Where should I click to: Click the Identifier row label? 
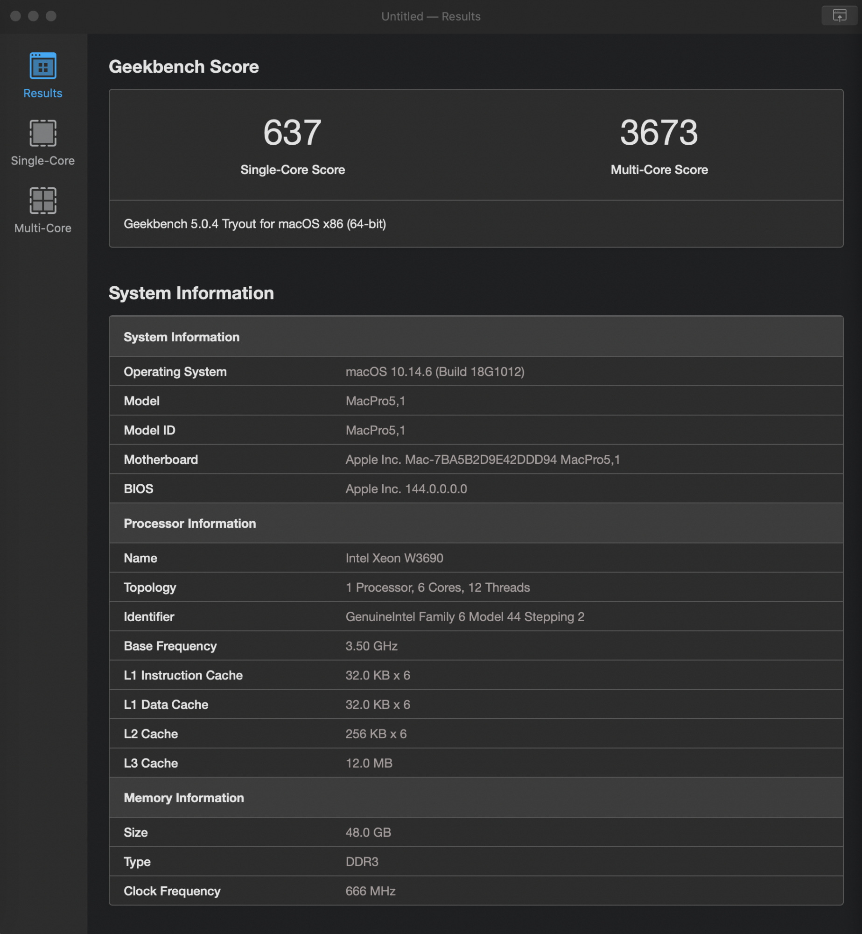coord(149,617)
